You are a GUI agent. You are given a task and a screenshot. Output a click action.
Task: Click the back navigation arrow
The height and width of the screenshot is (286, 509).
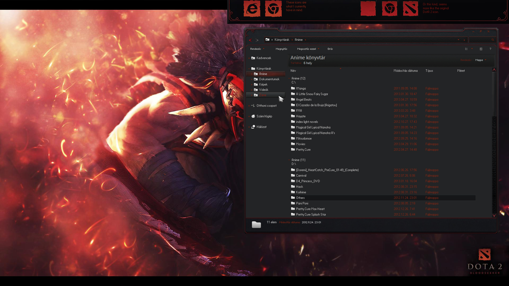pyautogui.click(x=250, y=40)
